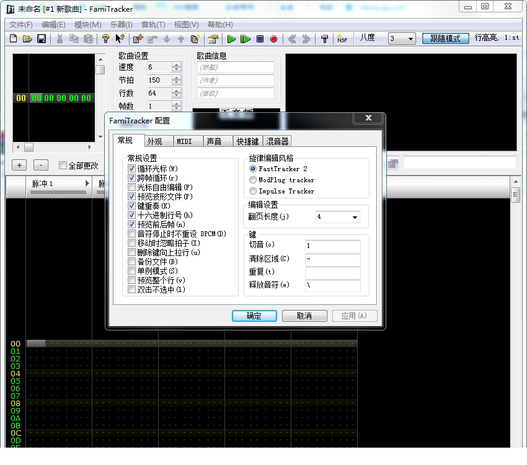Go to the next song in the toolbar

coord(306,39)
